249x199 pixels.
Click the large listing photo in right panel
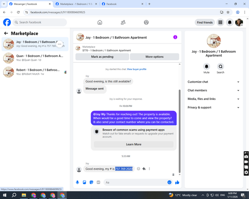coord(214,41)
